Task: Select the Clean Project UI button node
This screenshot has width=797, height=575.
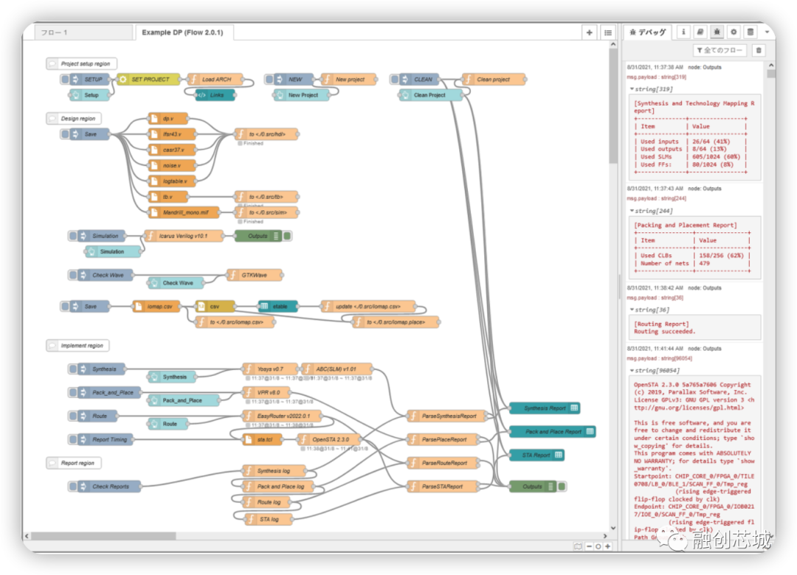Action: click(x=430, y=95)
